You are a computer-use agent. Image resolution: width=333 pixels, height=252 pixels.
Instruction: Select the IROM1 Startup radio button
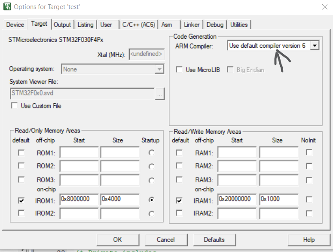(x=151, y=200)
